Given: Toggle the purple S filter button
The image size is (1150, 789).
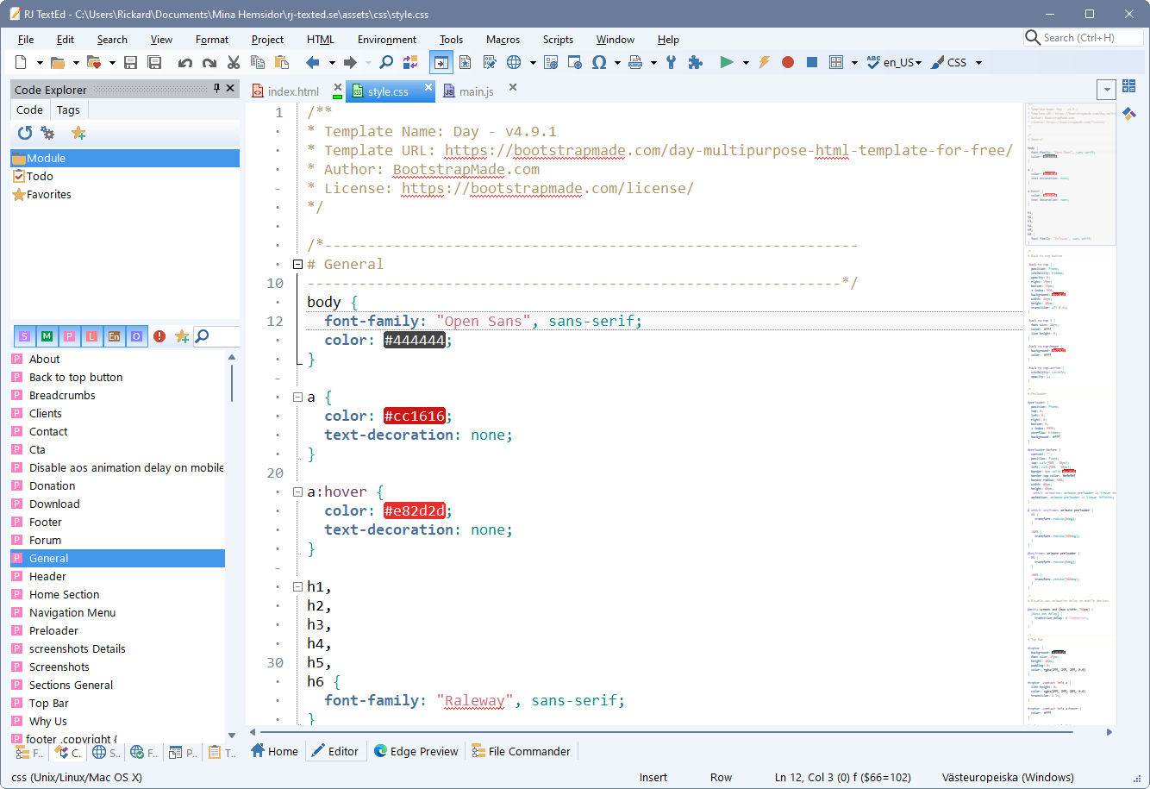Looking at the screenshot, I should 24,336.
